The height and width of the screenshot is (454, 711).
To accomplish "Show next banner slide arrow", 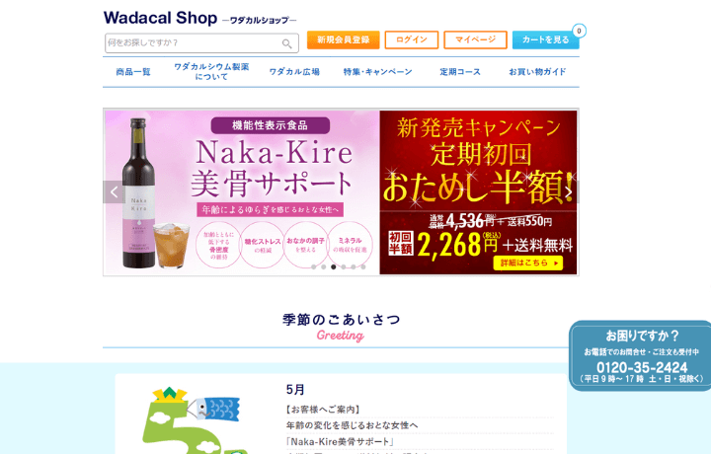I will [x=569, y=192].
